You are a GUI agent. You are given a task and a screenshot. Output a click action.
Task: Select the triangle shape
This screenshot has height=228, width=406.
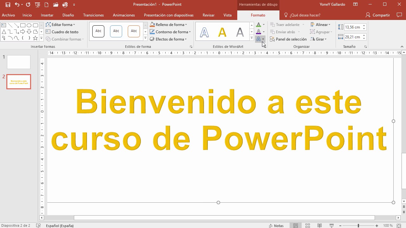point(4,32)
